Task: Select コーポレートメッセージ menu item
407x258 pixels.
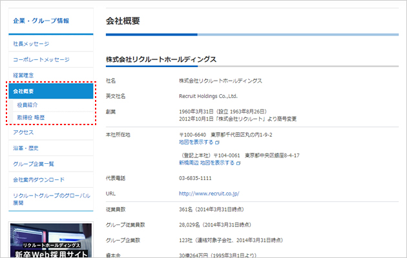Action: tap(41, 59)
